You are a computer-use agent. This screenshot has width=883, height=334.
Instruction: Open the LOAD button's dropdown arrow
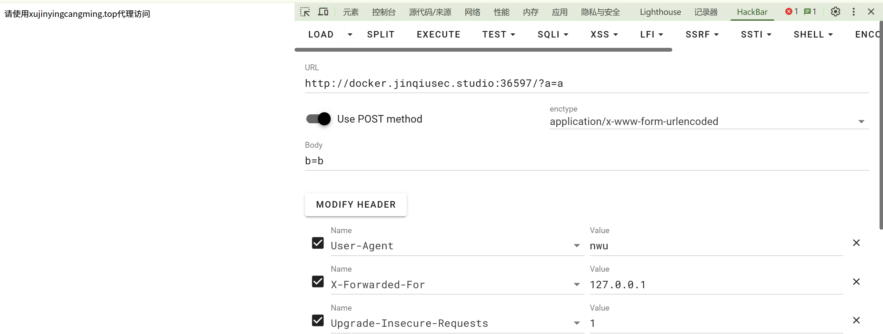pyautogui.click(x=350, y=35)
